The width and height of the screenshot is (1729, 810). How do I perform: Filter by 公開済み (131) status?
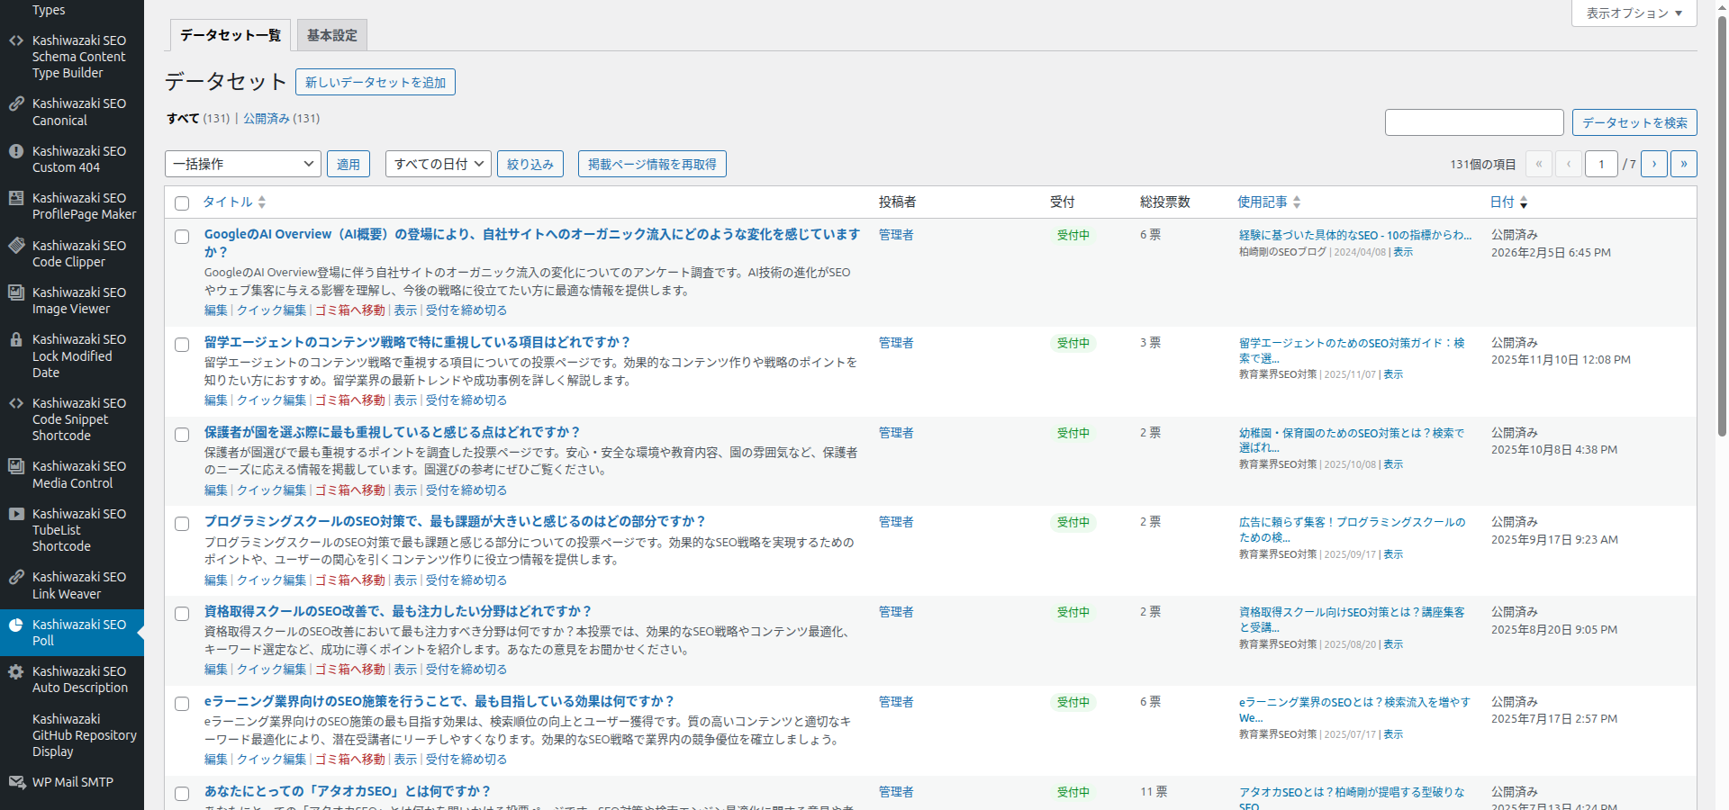point(281,118)
